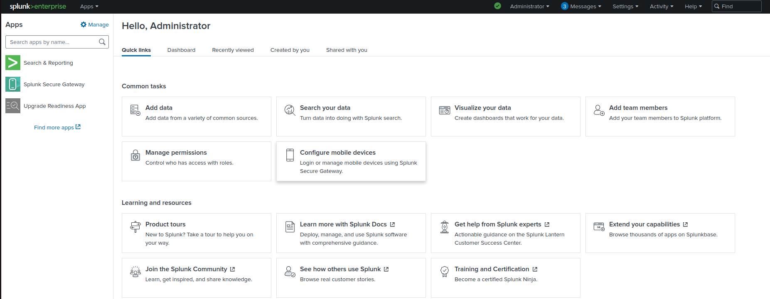Expand the Messages dropdown

click(585, 6)
